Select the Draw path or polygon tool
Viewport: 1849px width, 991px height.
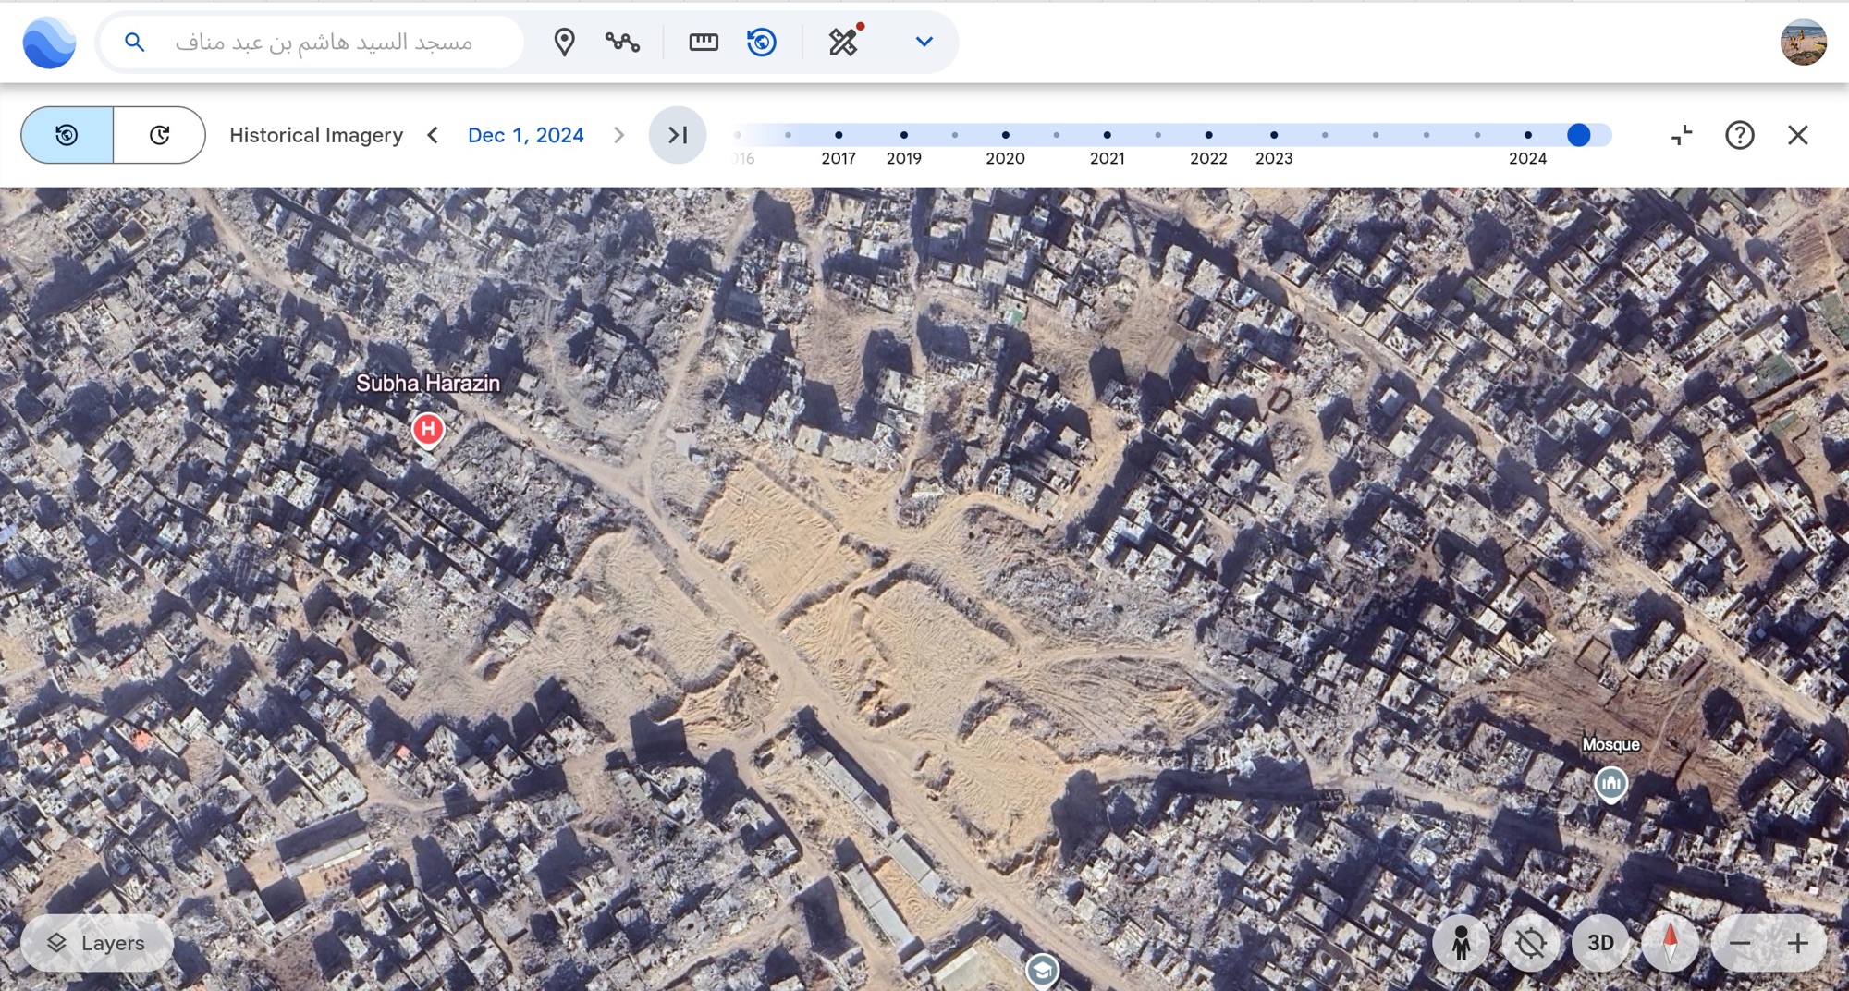pos(622,43)
